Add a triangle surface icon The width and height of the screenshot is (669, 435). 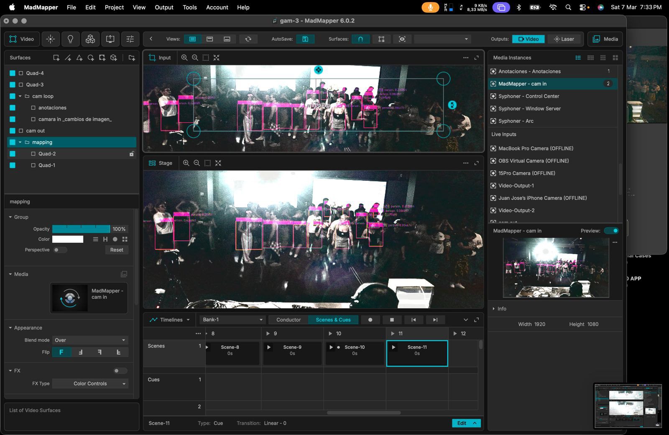79,58
